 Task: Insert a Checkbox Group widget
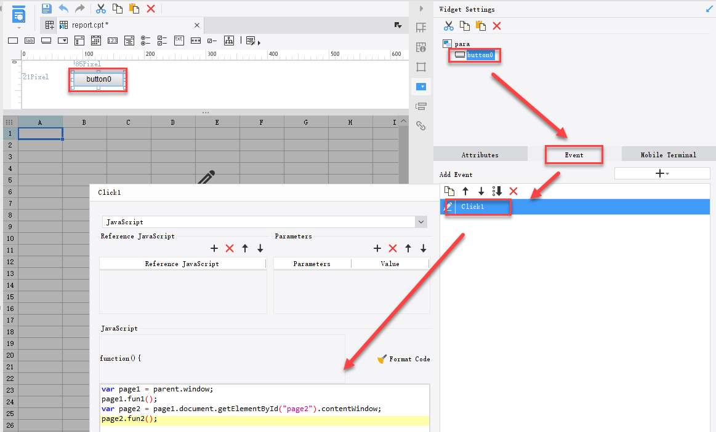(x=162, y=41)
